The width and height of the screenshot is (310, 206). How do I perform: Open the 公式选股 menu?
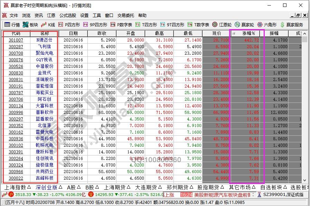tap(68, 16)
